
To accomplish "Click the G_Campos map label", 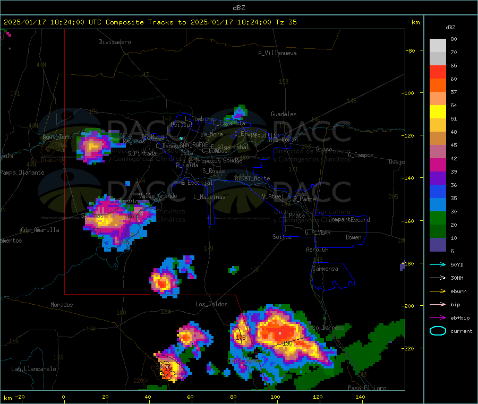I will 361,155.
